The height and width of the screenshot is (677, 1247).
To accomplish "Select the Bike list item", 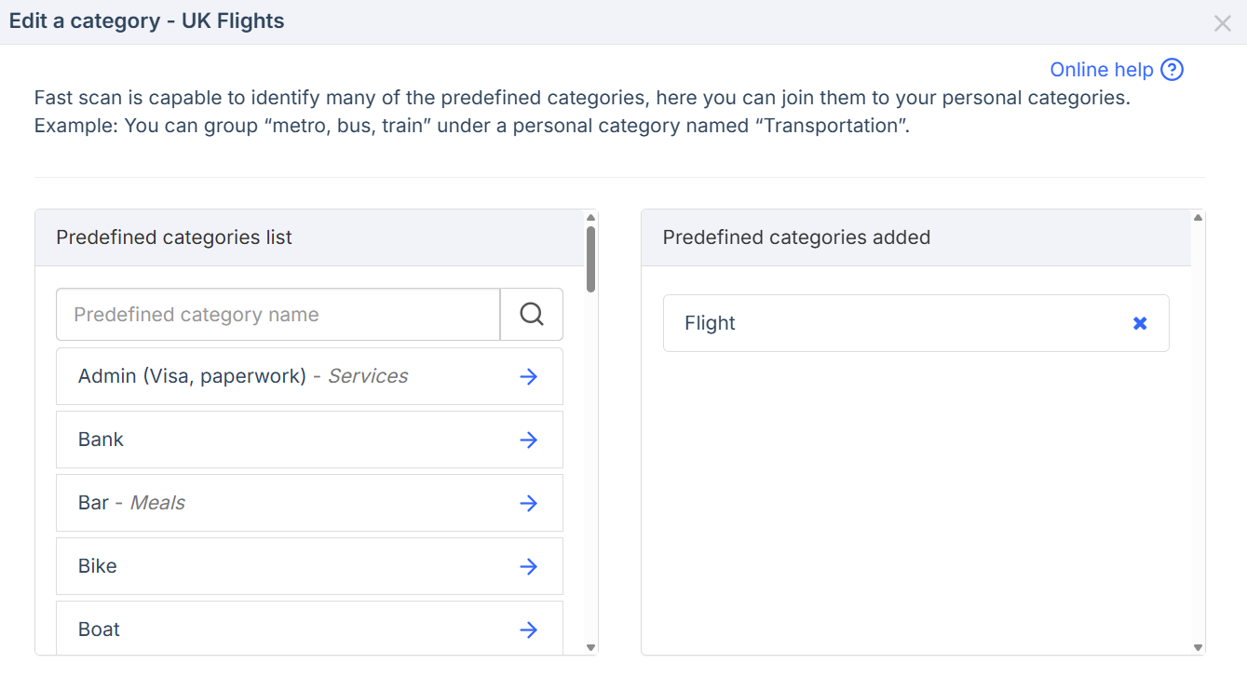I will tap(279, 566).
